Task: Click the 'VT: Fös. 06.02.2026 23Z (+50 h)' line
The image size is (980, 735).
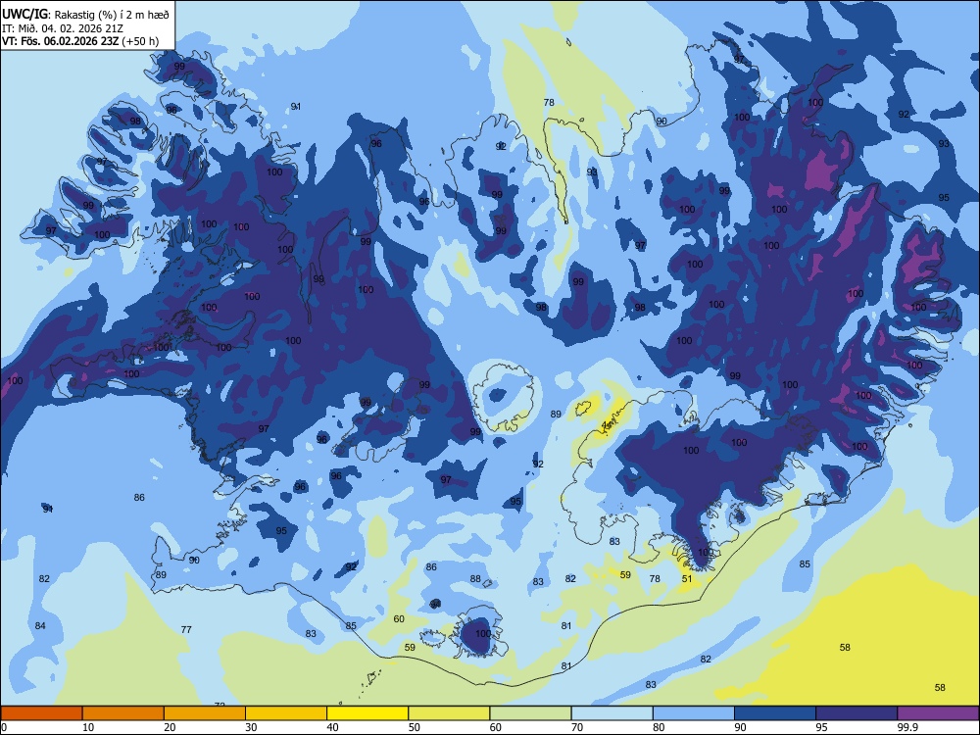Action: [x=80, y=41]
